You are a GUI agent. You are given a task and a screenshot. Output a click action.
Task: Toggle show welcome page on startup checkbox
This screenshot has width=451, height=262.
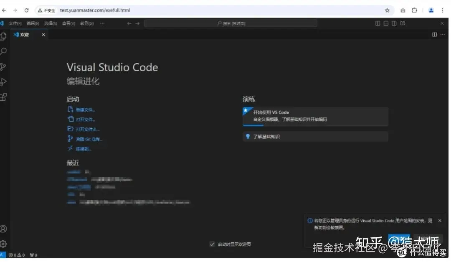(x=212, y=244)
